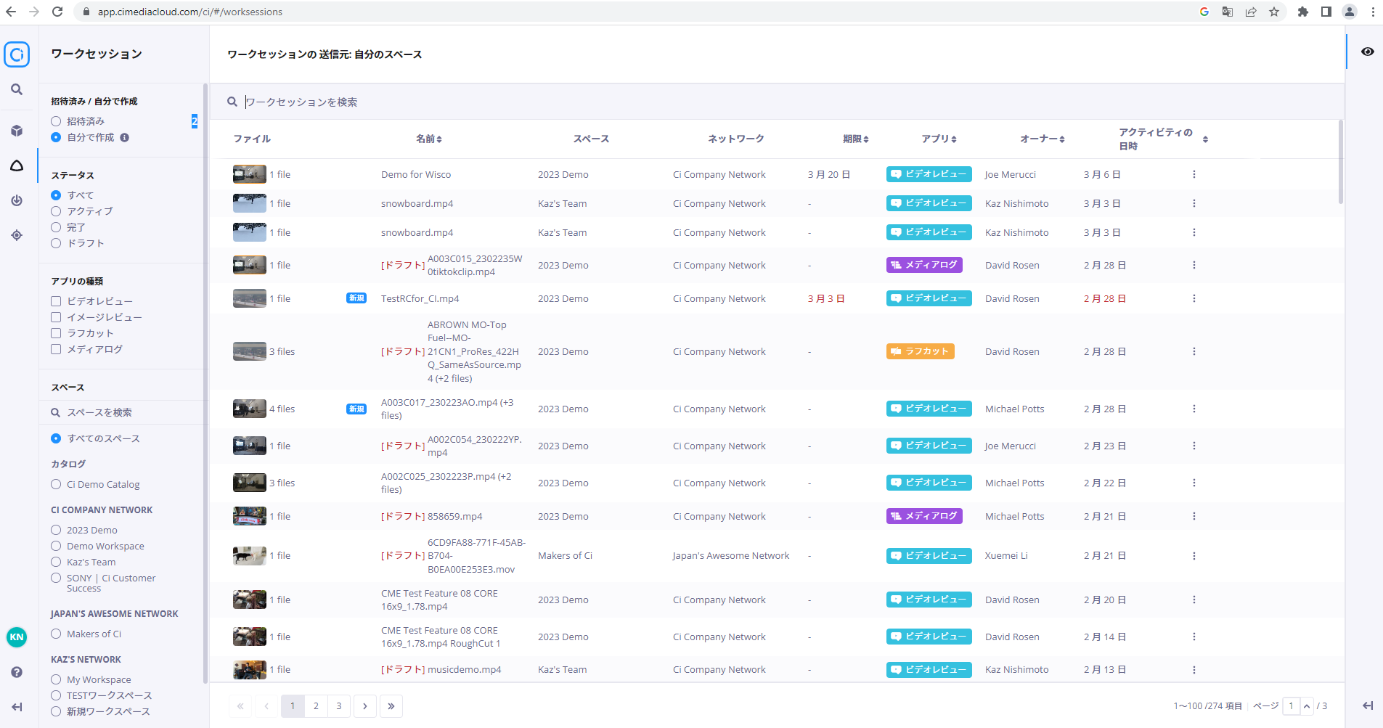Go to page 2 of results

[316, 706]
